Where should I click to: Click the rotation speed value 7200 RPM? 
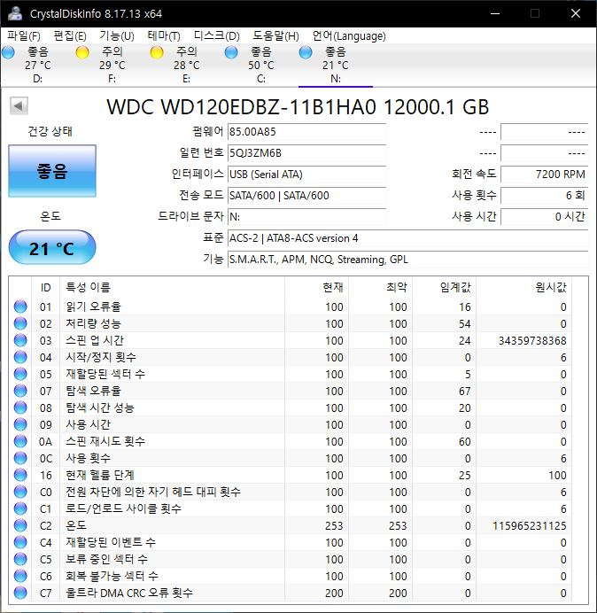[x=544, y=175]
